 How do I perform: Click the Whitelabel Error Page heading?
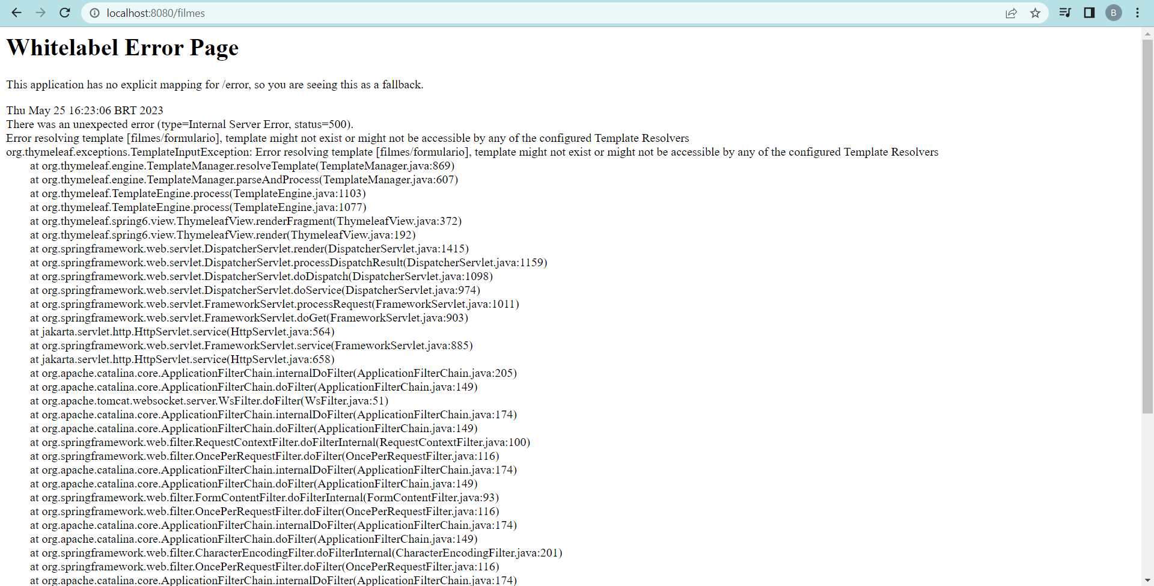pos(123,47)
